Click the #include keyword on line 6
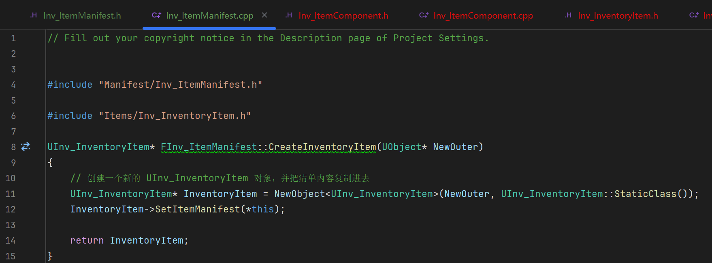This screenshot has height=263, width=712. click(70, 116)
